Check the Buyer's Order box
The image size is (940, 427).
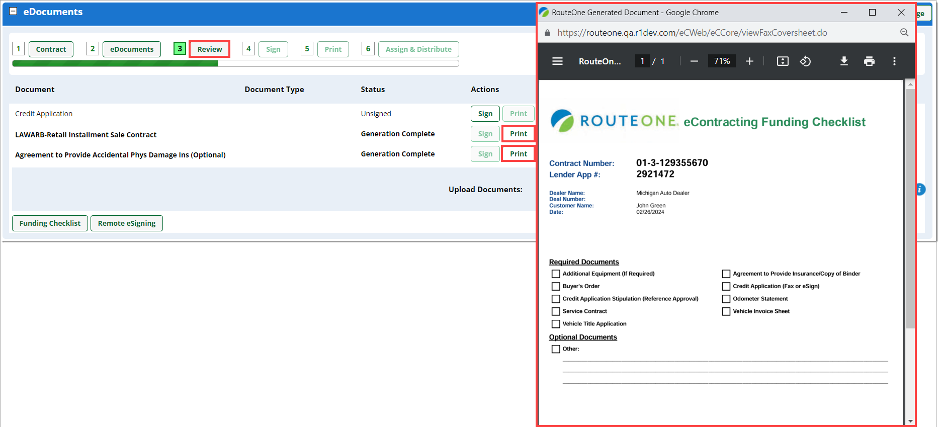[x=556, y=286]
